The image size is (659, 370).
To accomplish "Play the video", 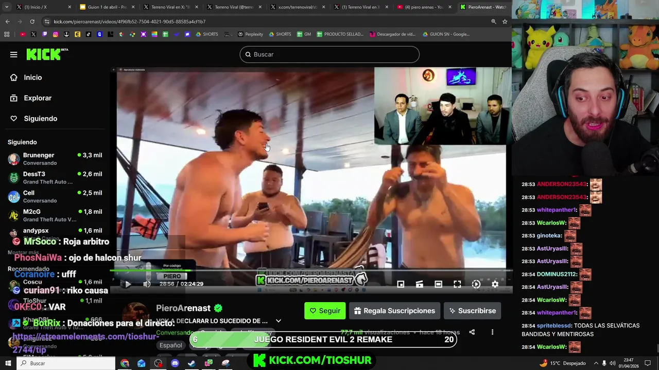I will point(128,284).
